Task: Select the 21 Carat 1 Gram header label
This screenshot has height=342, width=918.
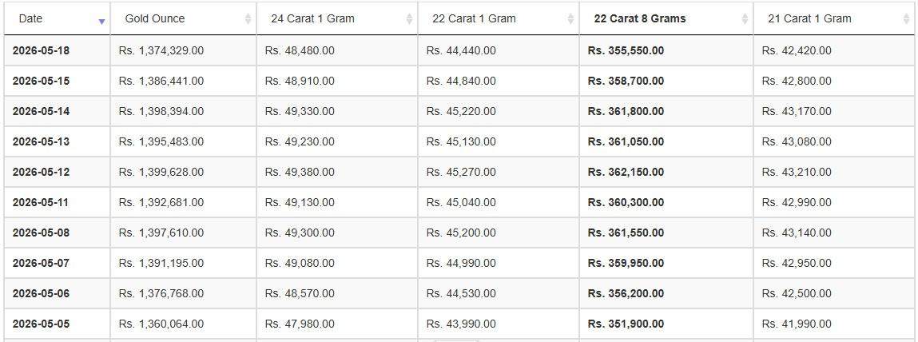Action: pyautogui.click(x=809, y=18)
